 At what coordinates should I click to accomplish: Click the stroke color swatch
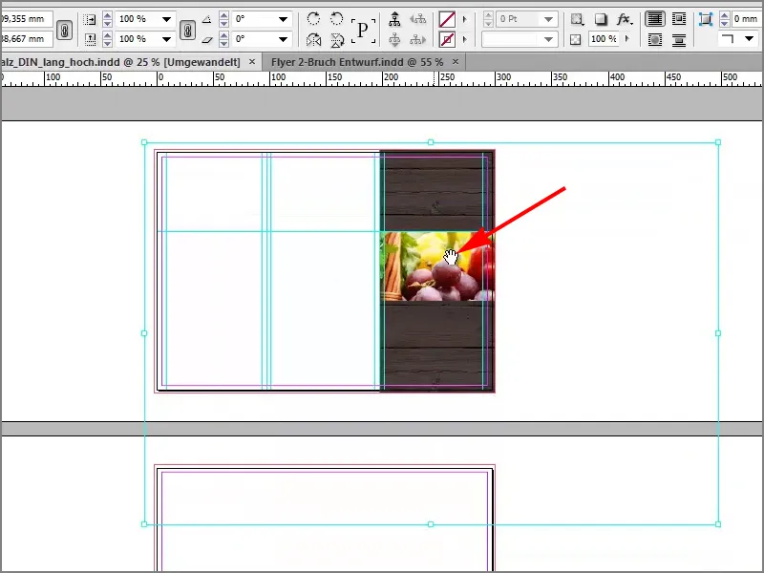447,39
